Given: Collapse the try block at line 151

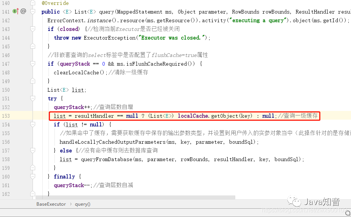Looking at the screenshot, I should [33, 98].
